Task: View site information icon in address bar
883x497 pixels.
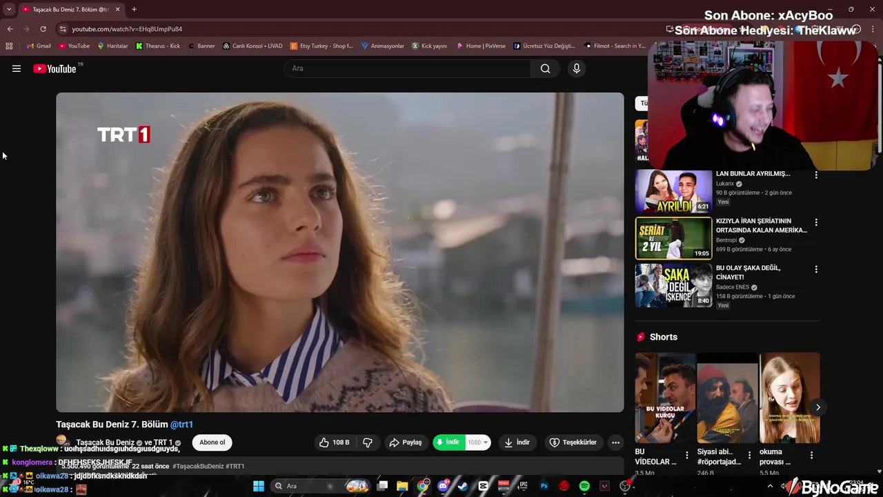Action: click(63, 29)
